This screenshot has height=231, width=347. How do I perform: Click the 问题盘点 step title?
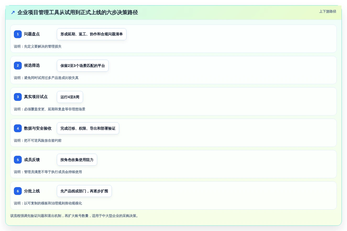(32, 34)
